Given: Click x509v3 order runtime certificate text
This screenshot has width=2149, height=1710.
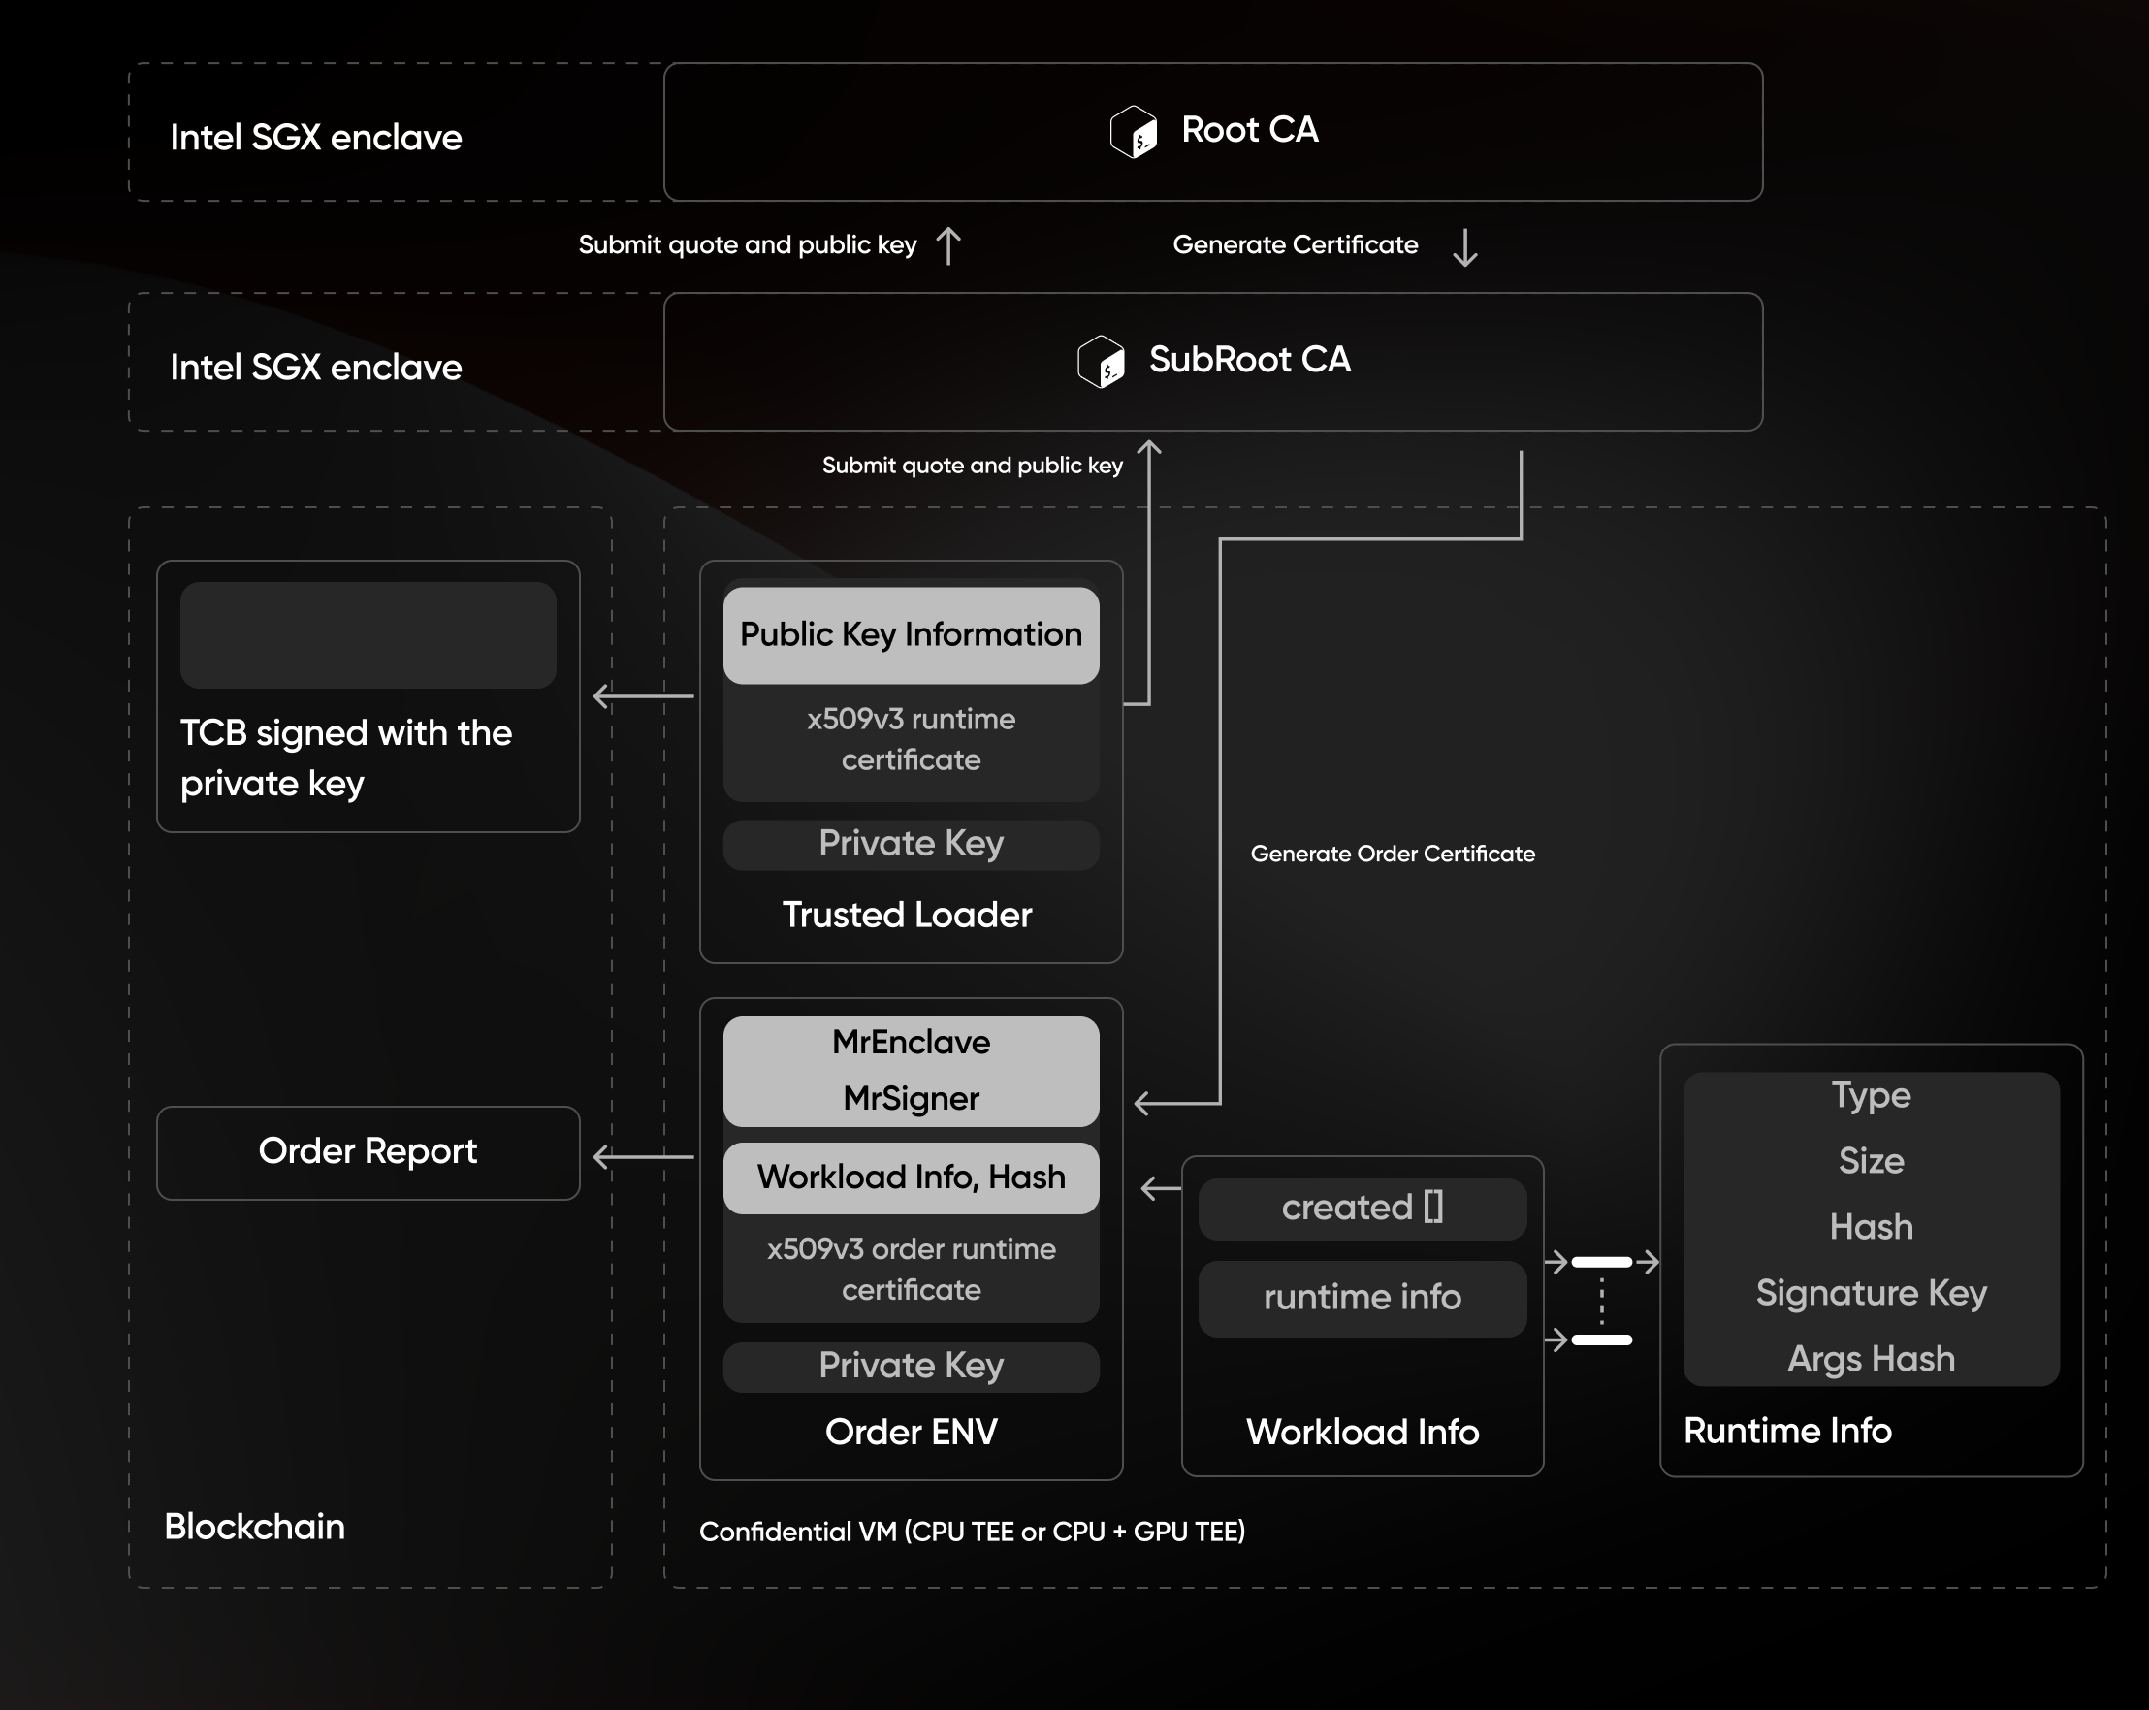Looking at the screenshot, I should pyautogui.click(x=911, y=1270).
